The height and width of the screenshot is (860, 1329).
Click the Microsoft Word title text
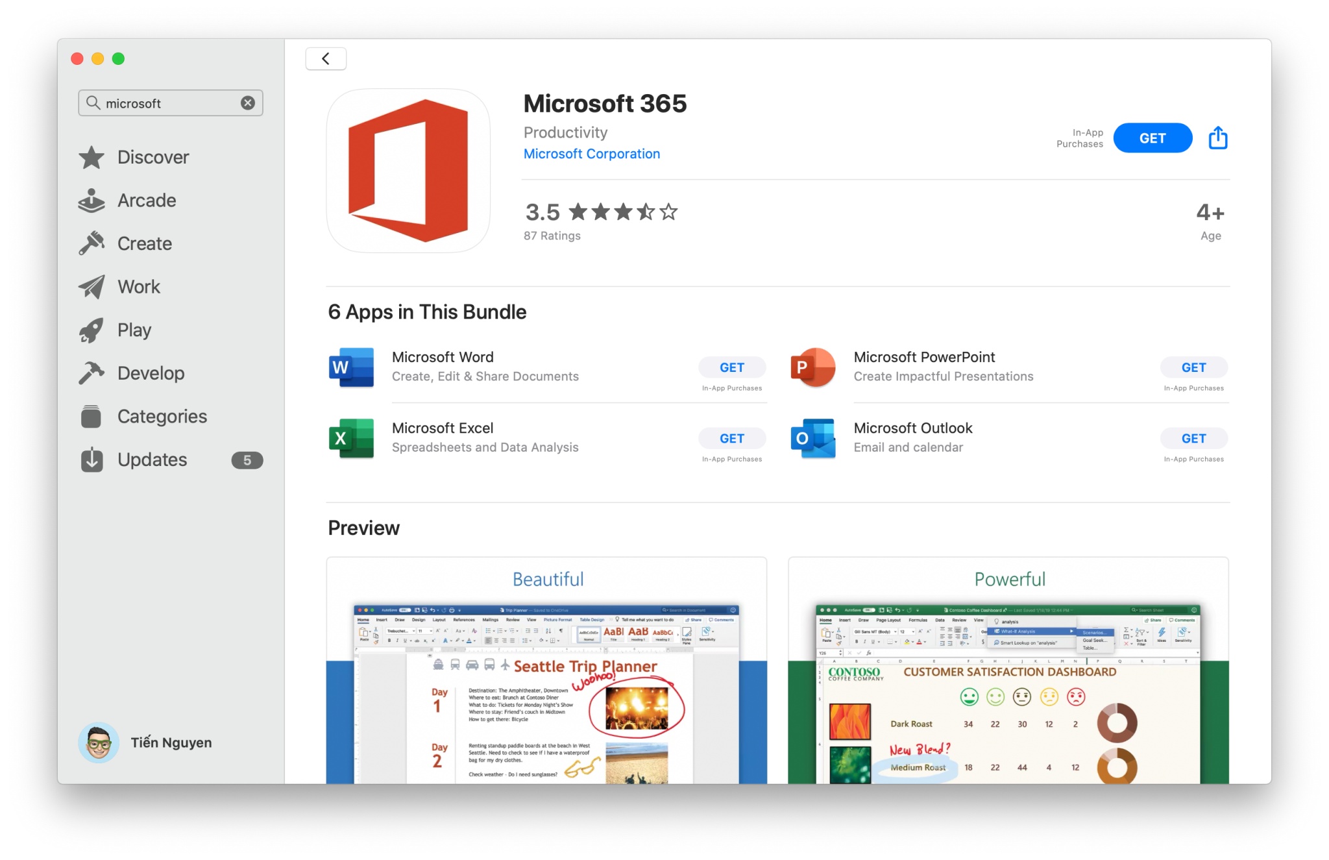(443, 357)
